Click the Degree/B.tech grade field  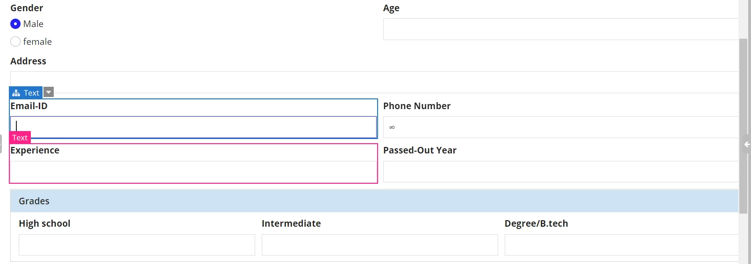click(x=622, y=245)
